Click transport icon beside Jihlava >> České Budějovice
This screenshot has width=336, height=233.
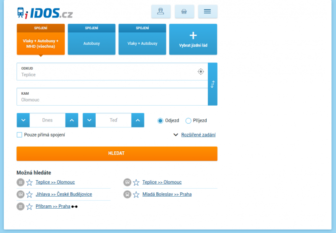20,194
